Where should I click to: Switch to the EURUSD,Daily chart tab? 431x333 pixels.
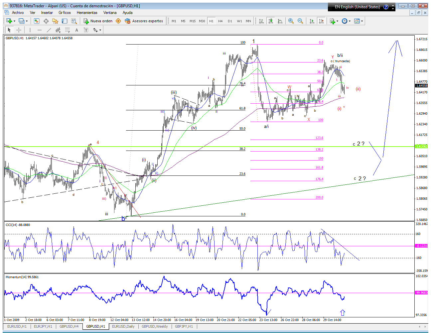point(123,326)
